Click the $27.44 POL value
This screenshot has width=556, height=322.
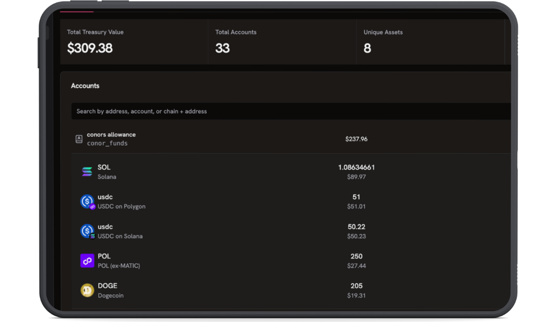tap(356, 266)
